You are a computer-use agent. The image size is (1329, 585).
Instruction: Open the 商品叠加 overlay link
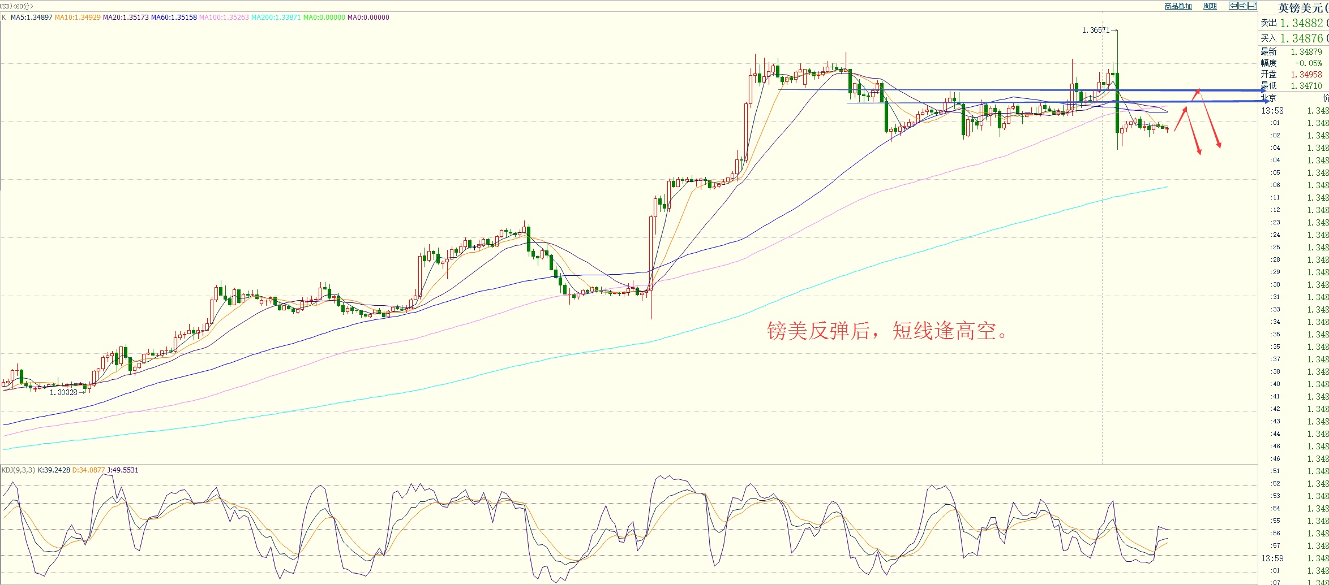[x=1178, y=6]
